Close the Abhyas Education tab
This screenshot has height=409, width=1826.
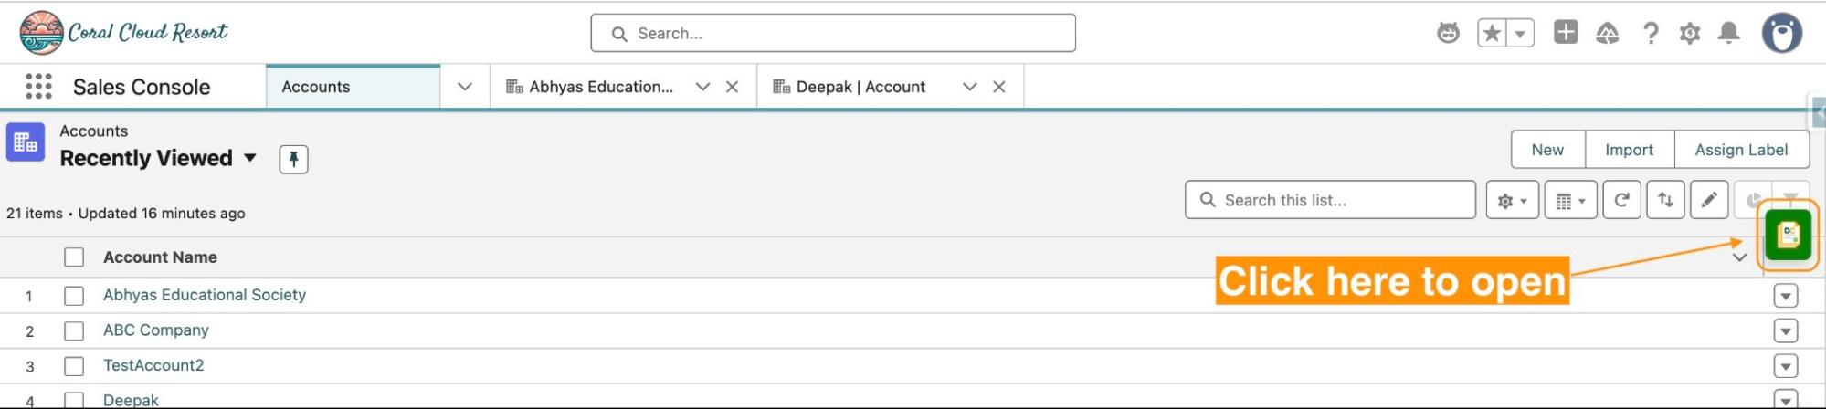(x=732, y=87)
